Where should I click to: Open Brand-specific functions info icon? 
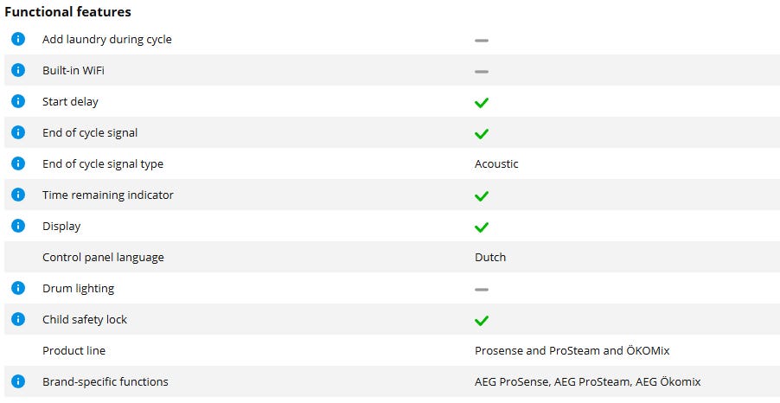(18, 381)
